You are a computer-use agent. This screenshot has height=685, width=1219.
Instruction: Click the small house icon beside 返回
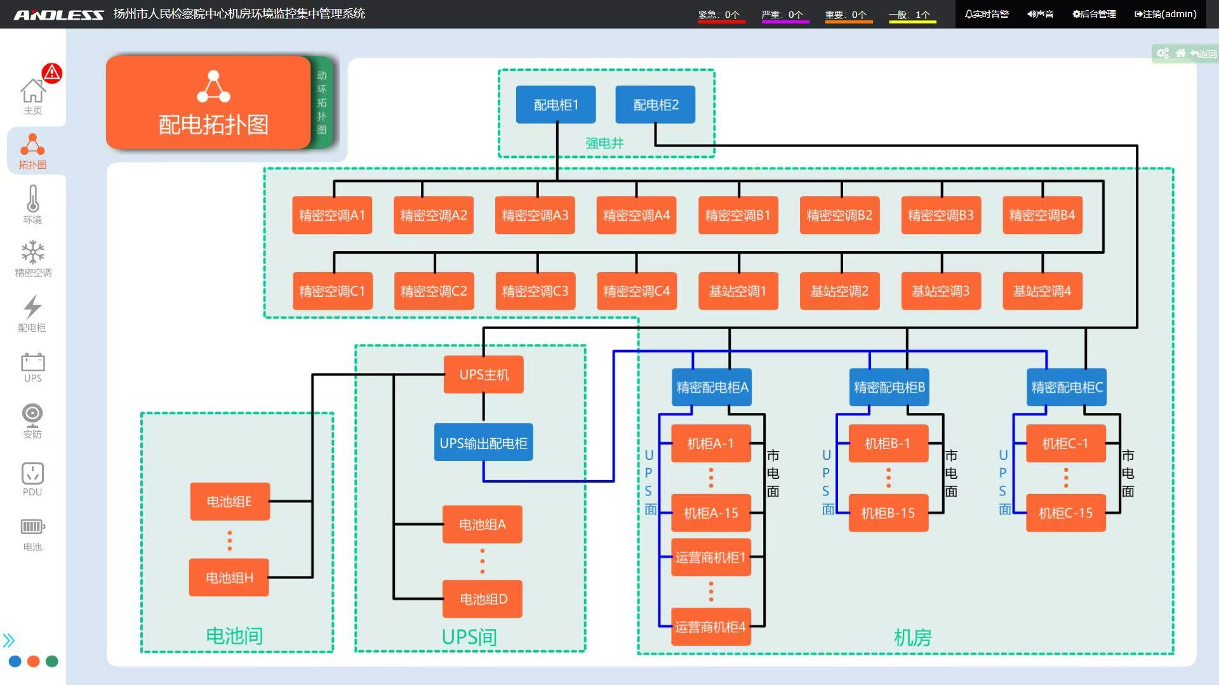tap(1180, 53)
